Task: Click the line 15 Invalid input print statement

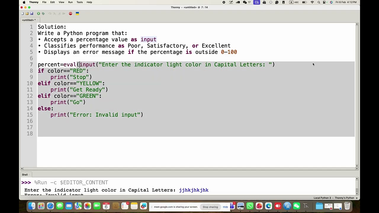Action: pyautogui.click(x=97, y=115)
